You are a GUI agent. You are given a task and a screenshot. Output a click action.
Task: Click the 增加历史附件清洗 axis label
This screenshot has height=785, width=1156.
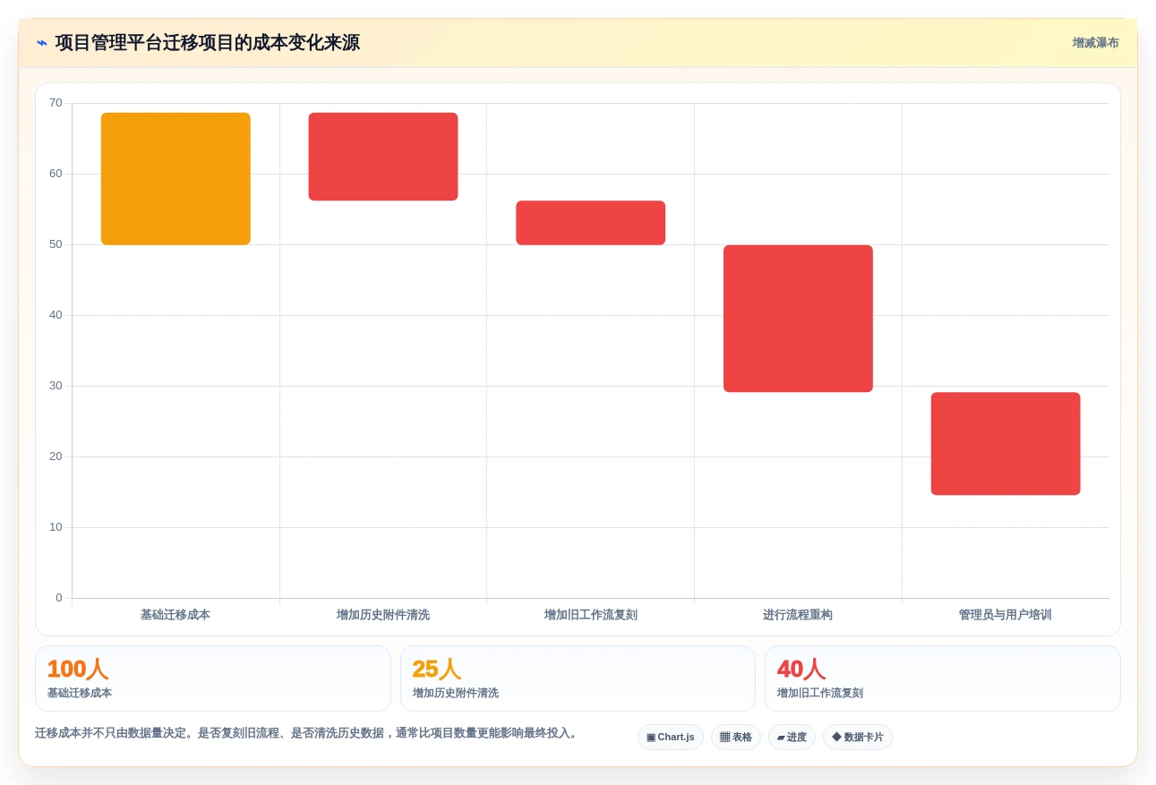tap(383, 615)
